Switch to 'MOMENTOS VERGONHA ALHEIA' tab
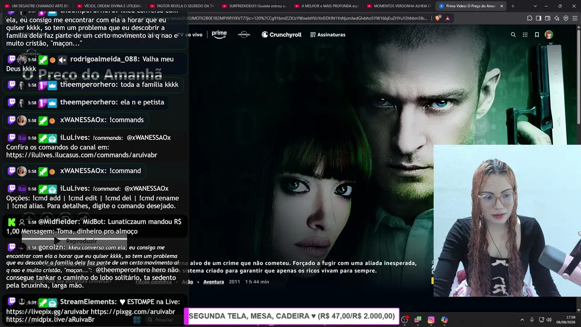 coord(399,6)
